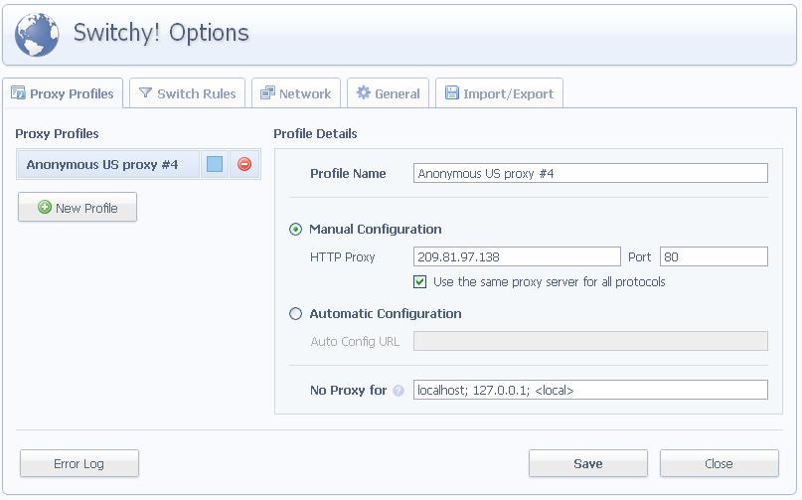Click the Profile Name input field
This screenshot has height=500, width=802.
(x=590, y=174)
